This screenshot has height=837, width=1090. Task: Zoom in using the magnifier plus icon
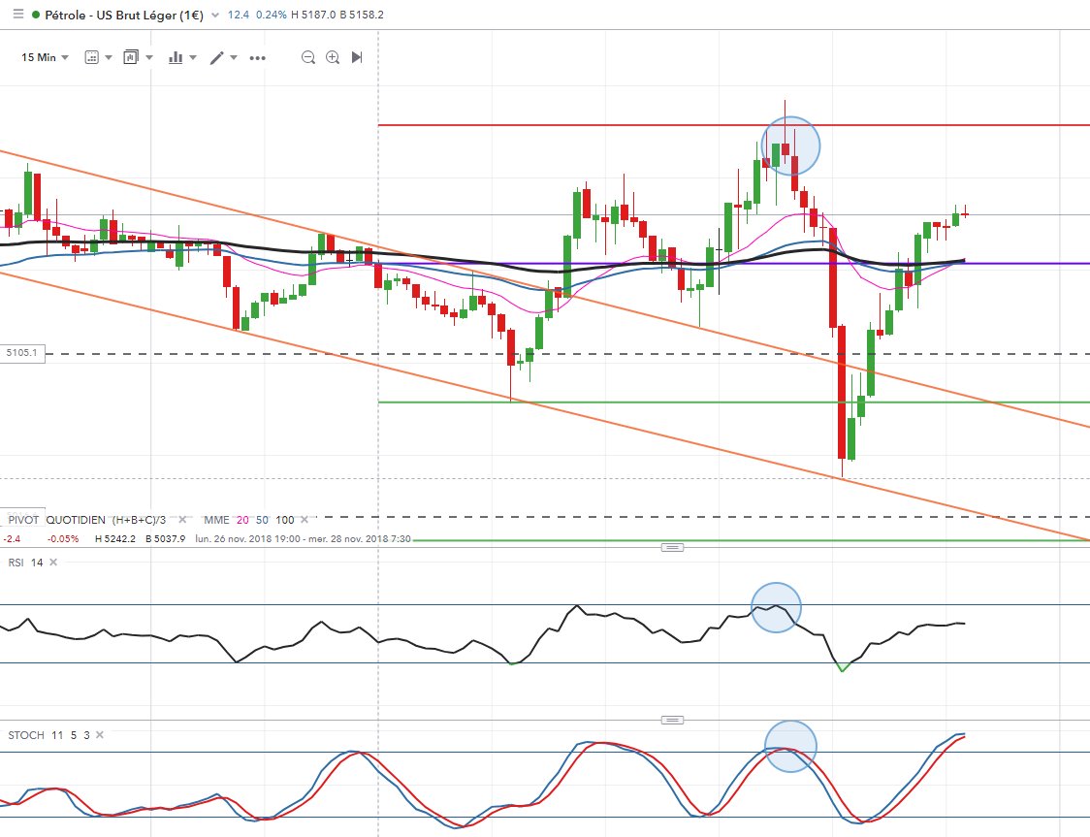point(333,57)
